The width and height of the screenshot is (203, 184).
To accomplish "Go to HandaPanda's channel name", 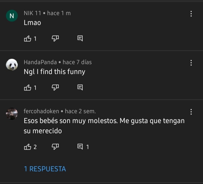I will [x=40, y=62].
